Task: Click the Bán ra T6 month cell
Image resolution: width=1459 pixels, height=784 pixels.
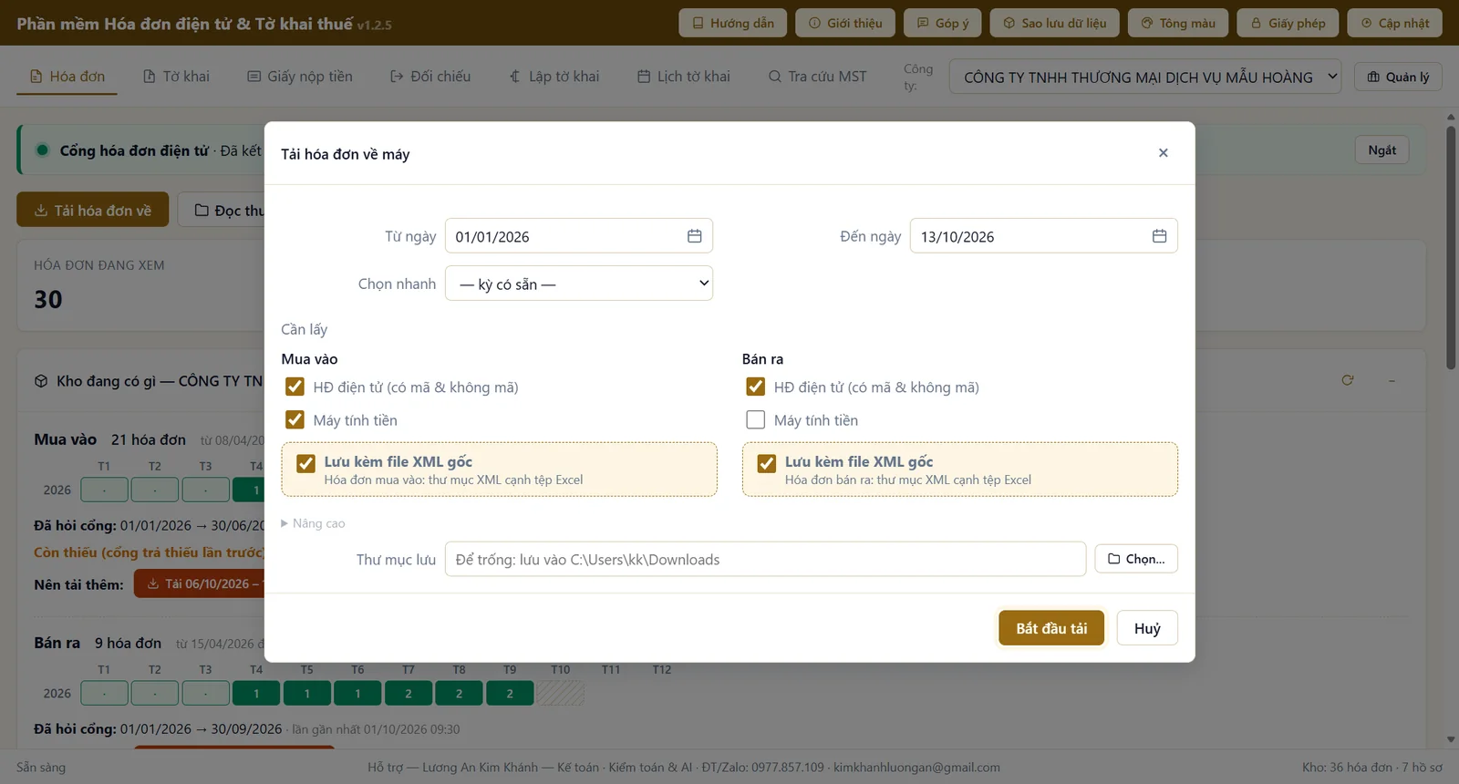Action: tap(357, 694)
